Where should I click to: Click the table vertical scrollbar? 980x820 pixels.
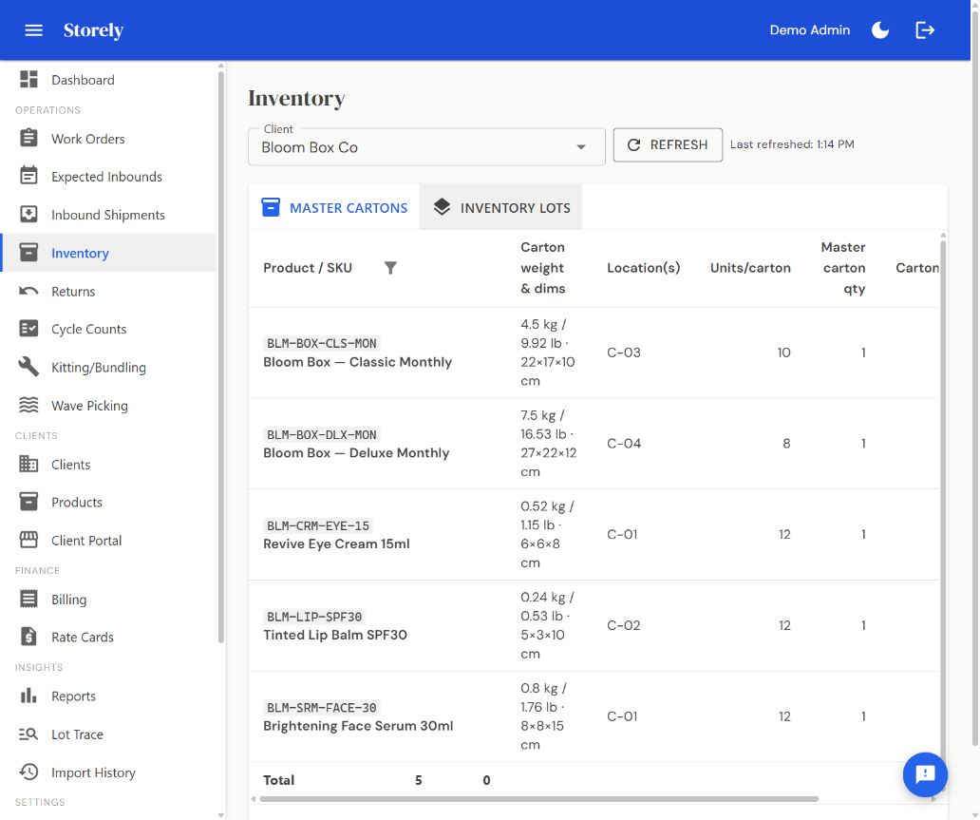[x=943, y=513]
